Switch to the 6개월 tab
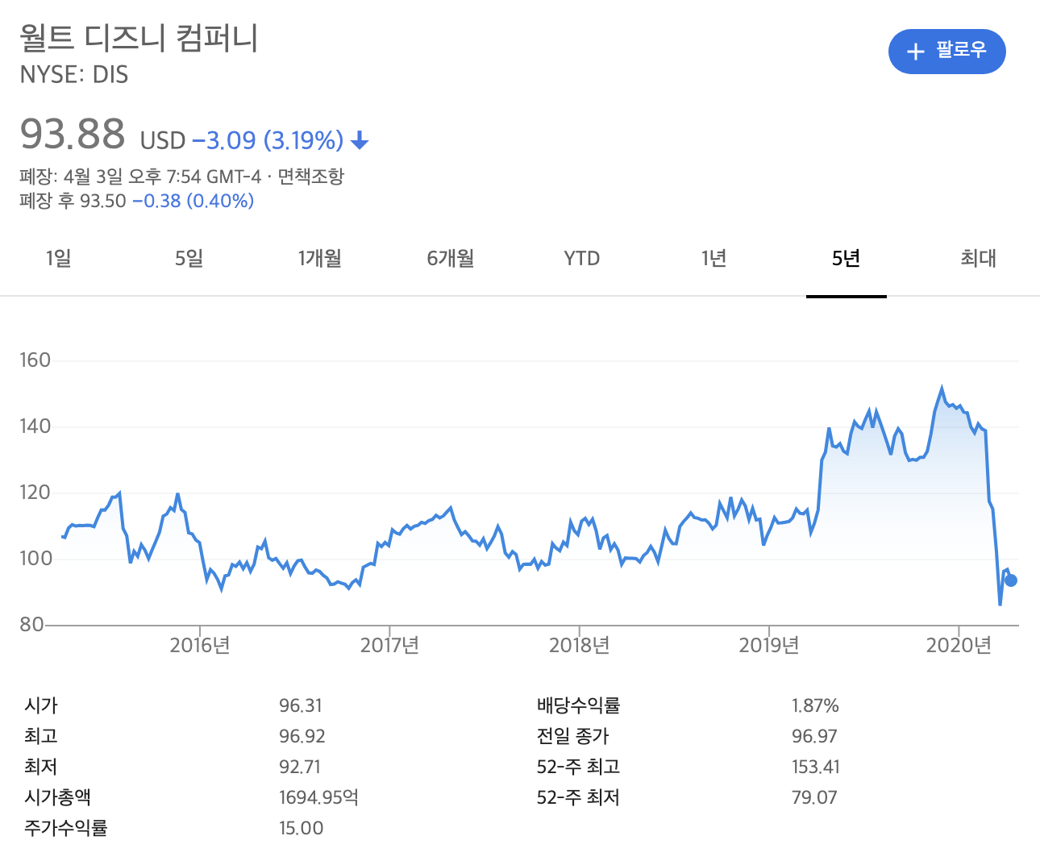Image resolution: width=1040 pixels, height=861 pixels. pos(451,258)
